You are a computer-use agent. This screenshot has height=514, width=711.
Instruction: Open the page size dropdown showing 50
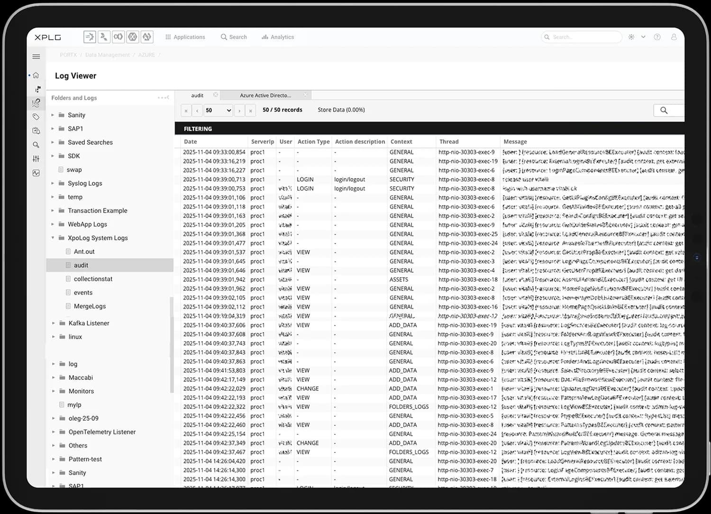(218, 110)
